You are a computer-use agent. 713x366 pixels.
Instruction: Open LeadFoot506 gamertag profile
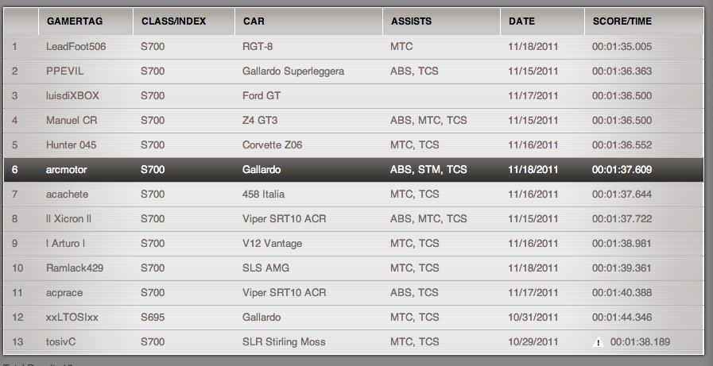76,47
